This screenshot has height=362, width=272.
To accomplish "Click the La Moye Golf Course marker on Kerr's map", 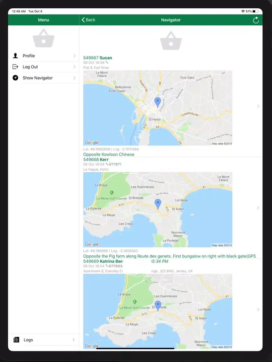I will (111, 193).
